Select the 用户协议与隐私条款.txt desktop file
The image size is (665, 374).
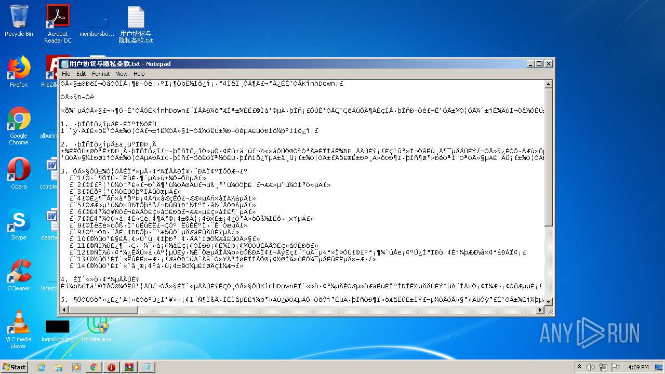click(136, 24)
